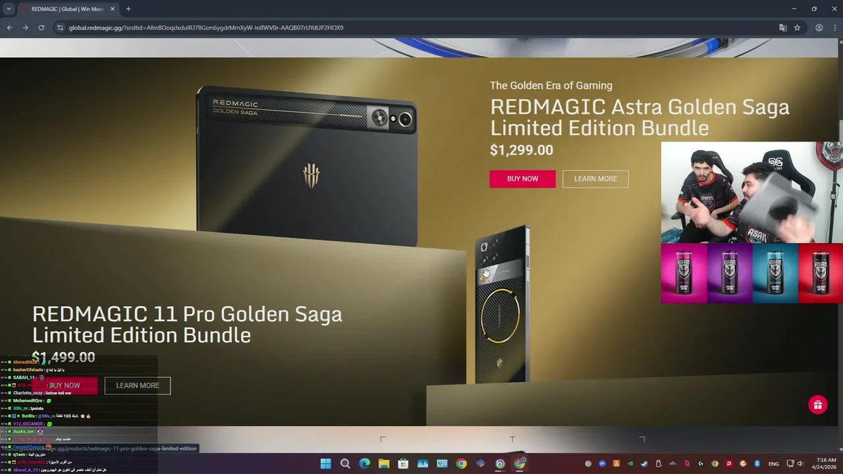The height and width of the screenshot is (474, 843).
Task: Open the Bluetooth tray icon
Action: point(757,463)
